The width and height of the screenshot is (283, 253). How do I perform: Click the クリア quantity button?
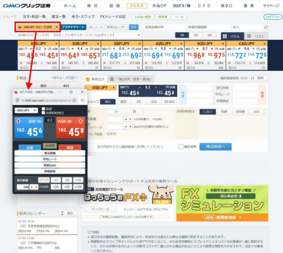pos(44,180)
